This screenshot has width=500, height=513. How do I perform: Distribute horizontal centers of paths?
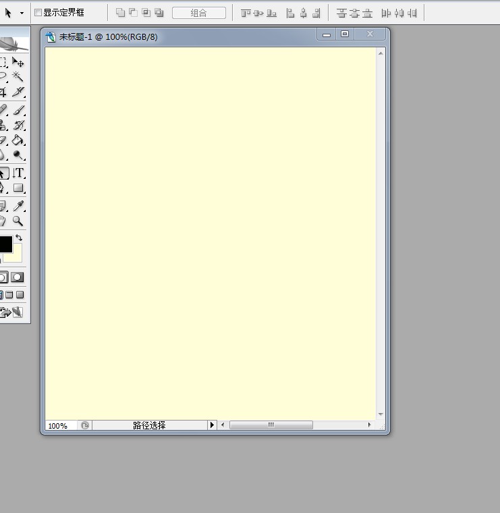[399, 13]
